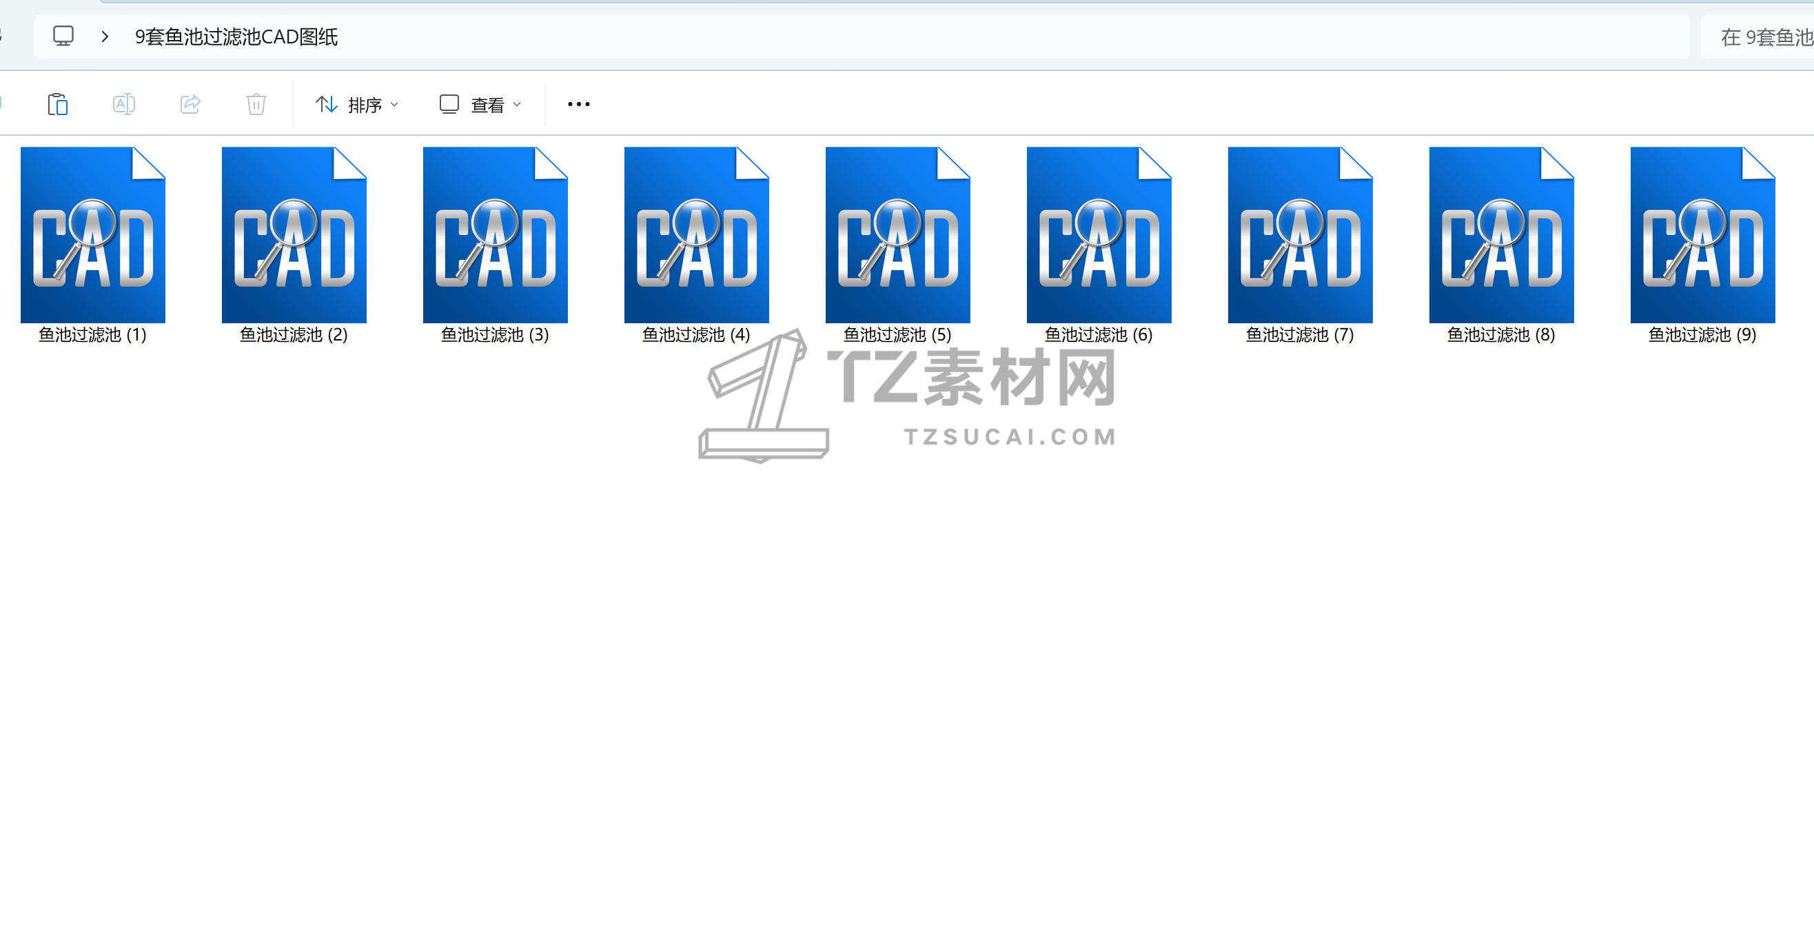Viewport: 1814px width, 936px height.
Task: Open the 排序 sort dropdown
Action: tap(356, 104)
